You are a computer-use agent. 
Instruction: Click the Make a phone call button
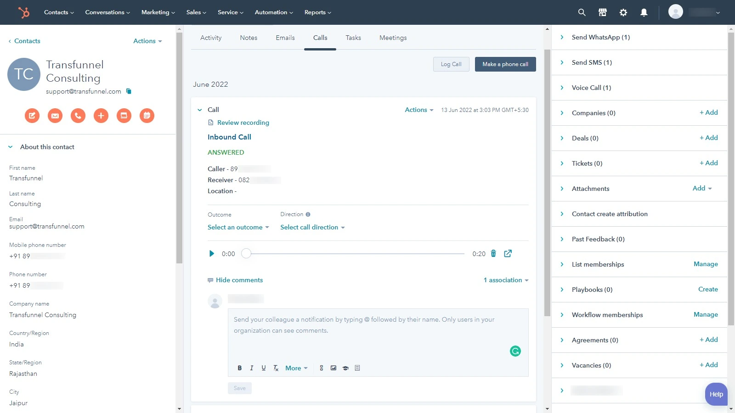(x=505, y=64)
